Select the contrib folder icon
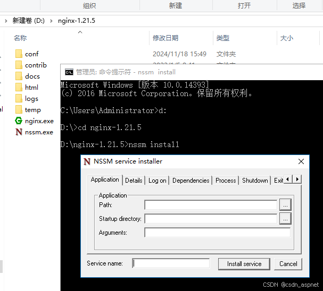Screen dimensions: 323x291 (19, 65)
